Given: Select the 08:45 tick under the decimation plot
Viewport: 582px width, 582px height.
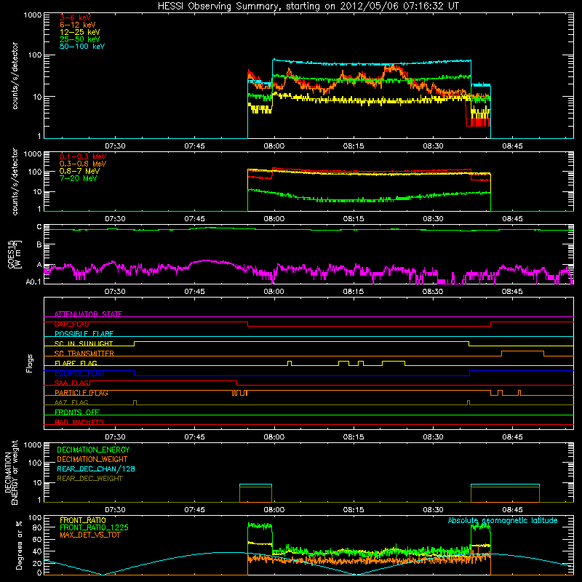Looking at the screenshot, I should pos(512,510).
